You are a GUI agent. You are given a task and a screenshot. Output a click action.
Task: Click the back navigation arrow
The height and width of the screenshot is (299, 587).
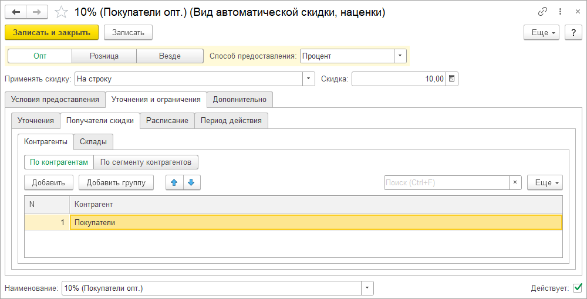[x=16, y=12]
